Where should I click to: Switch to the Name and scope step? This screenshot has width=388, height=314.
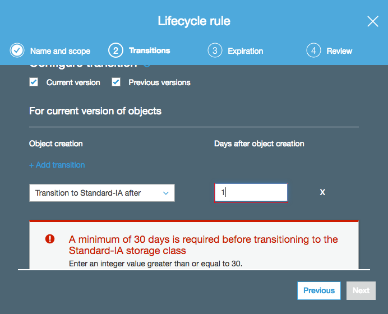[60, 51]
